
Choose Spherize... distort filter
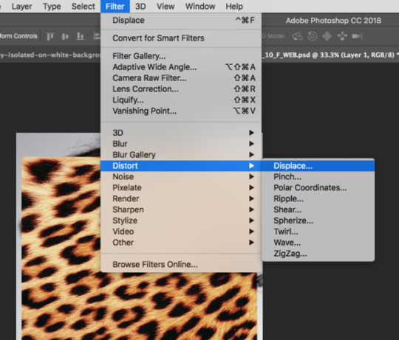(x=318, y=221)
